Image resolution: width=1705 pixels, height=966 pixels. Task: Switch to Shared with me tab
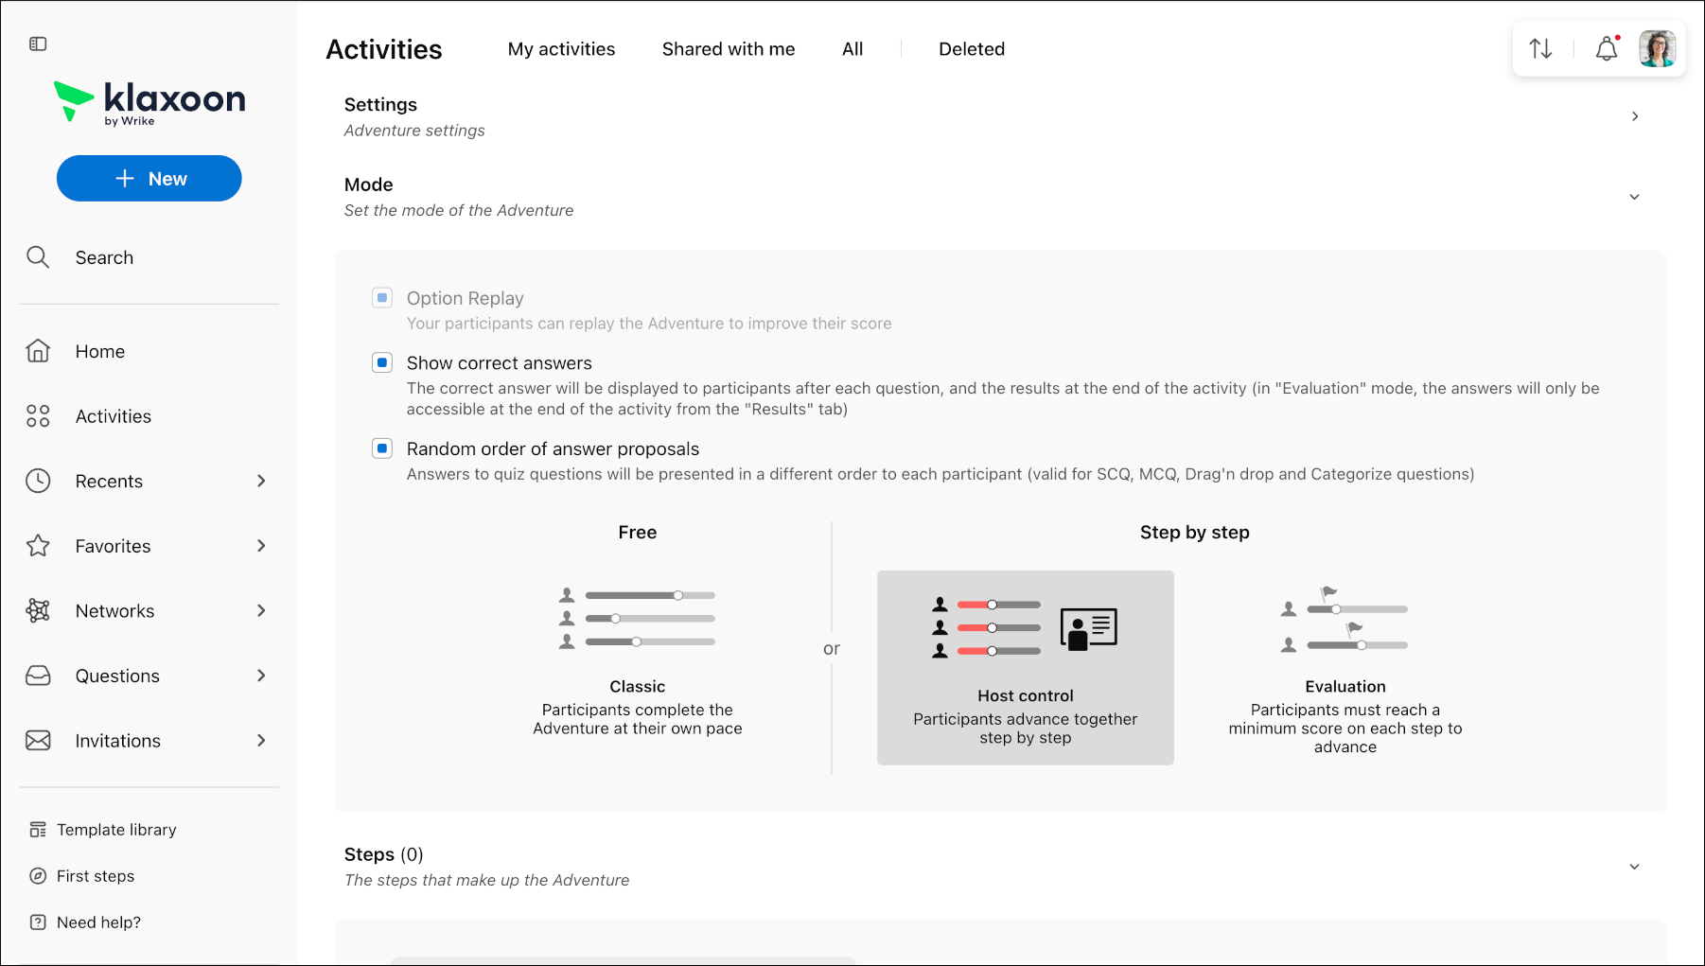click(x=729, y=49)
